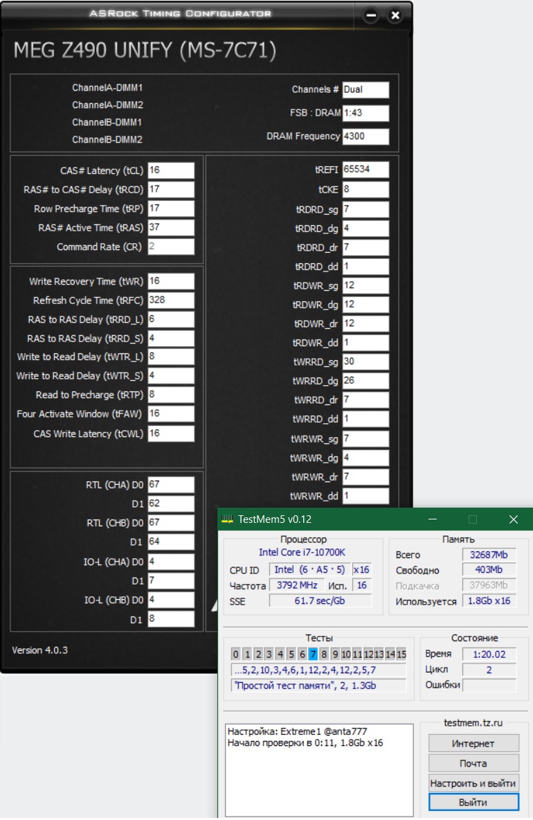Click the "Простой тест памяти" status line

coord(318,686)
